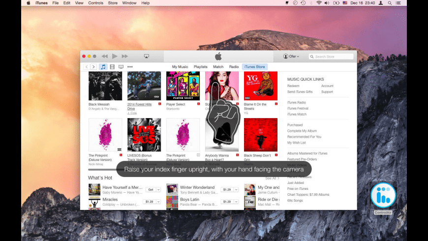Click the Time Machine icon in menu bar
Viewport: 428px width, 241px height.
tap(303, 3)
